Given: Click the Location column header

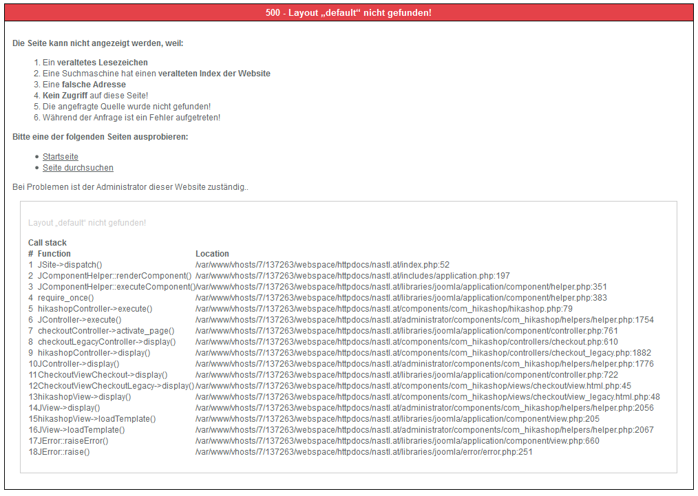Looking at the screenshot, I should point(212,254).
